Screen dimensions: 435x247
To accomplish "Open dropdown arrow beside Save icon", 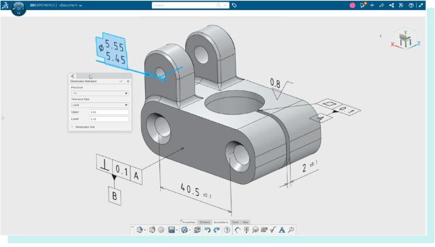I will [177, 230].
